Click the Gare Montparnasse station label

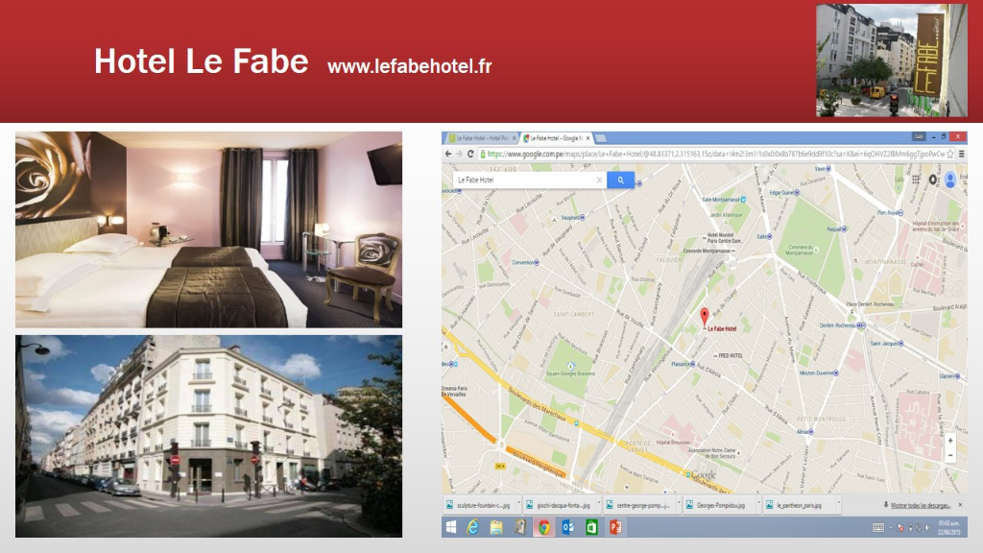point(722,200)
